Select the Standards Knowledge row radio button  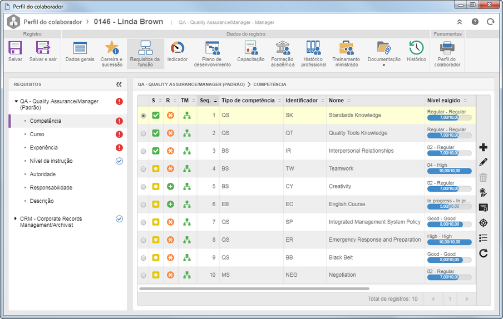[144, 115]
